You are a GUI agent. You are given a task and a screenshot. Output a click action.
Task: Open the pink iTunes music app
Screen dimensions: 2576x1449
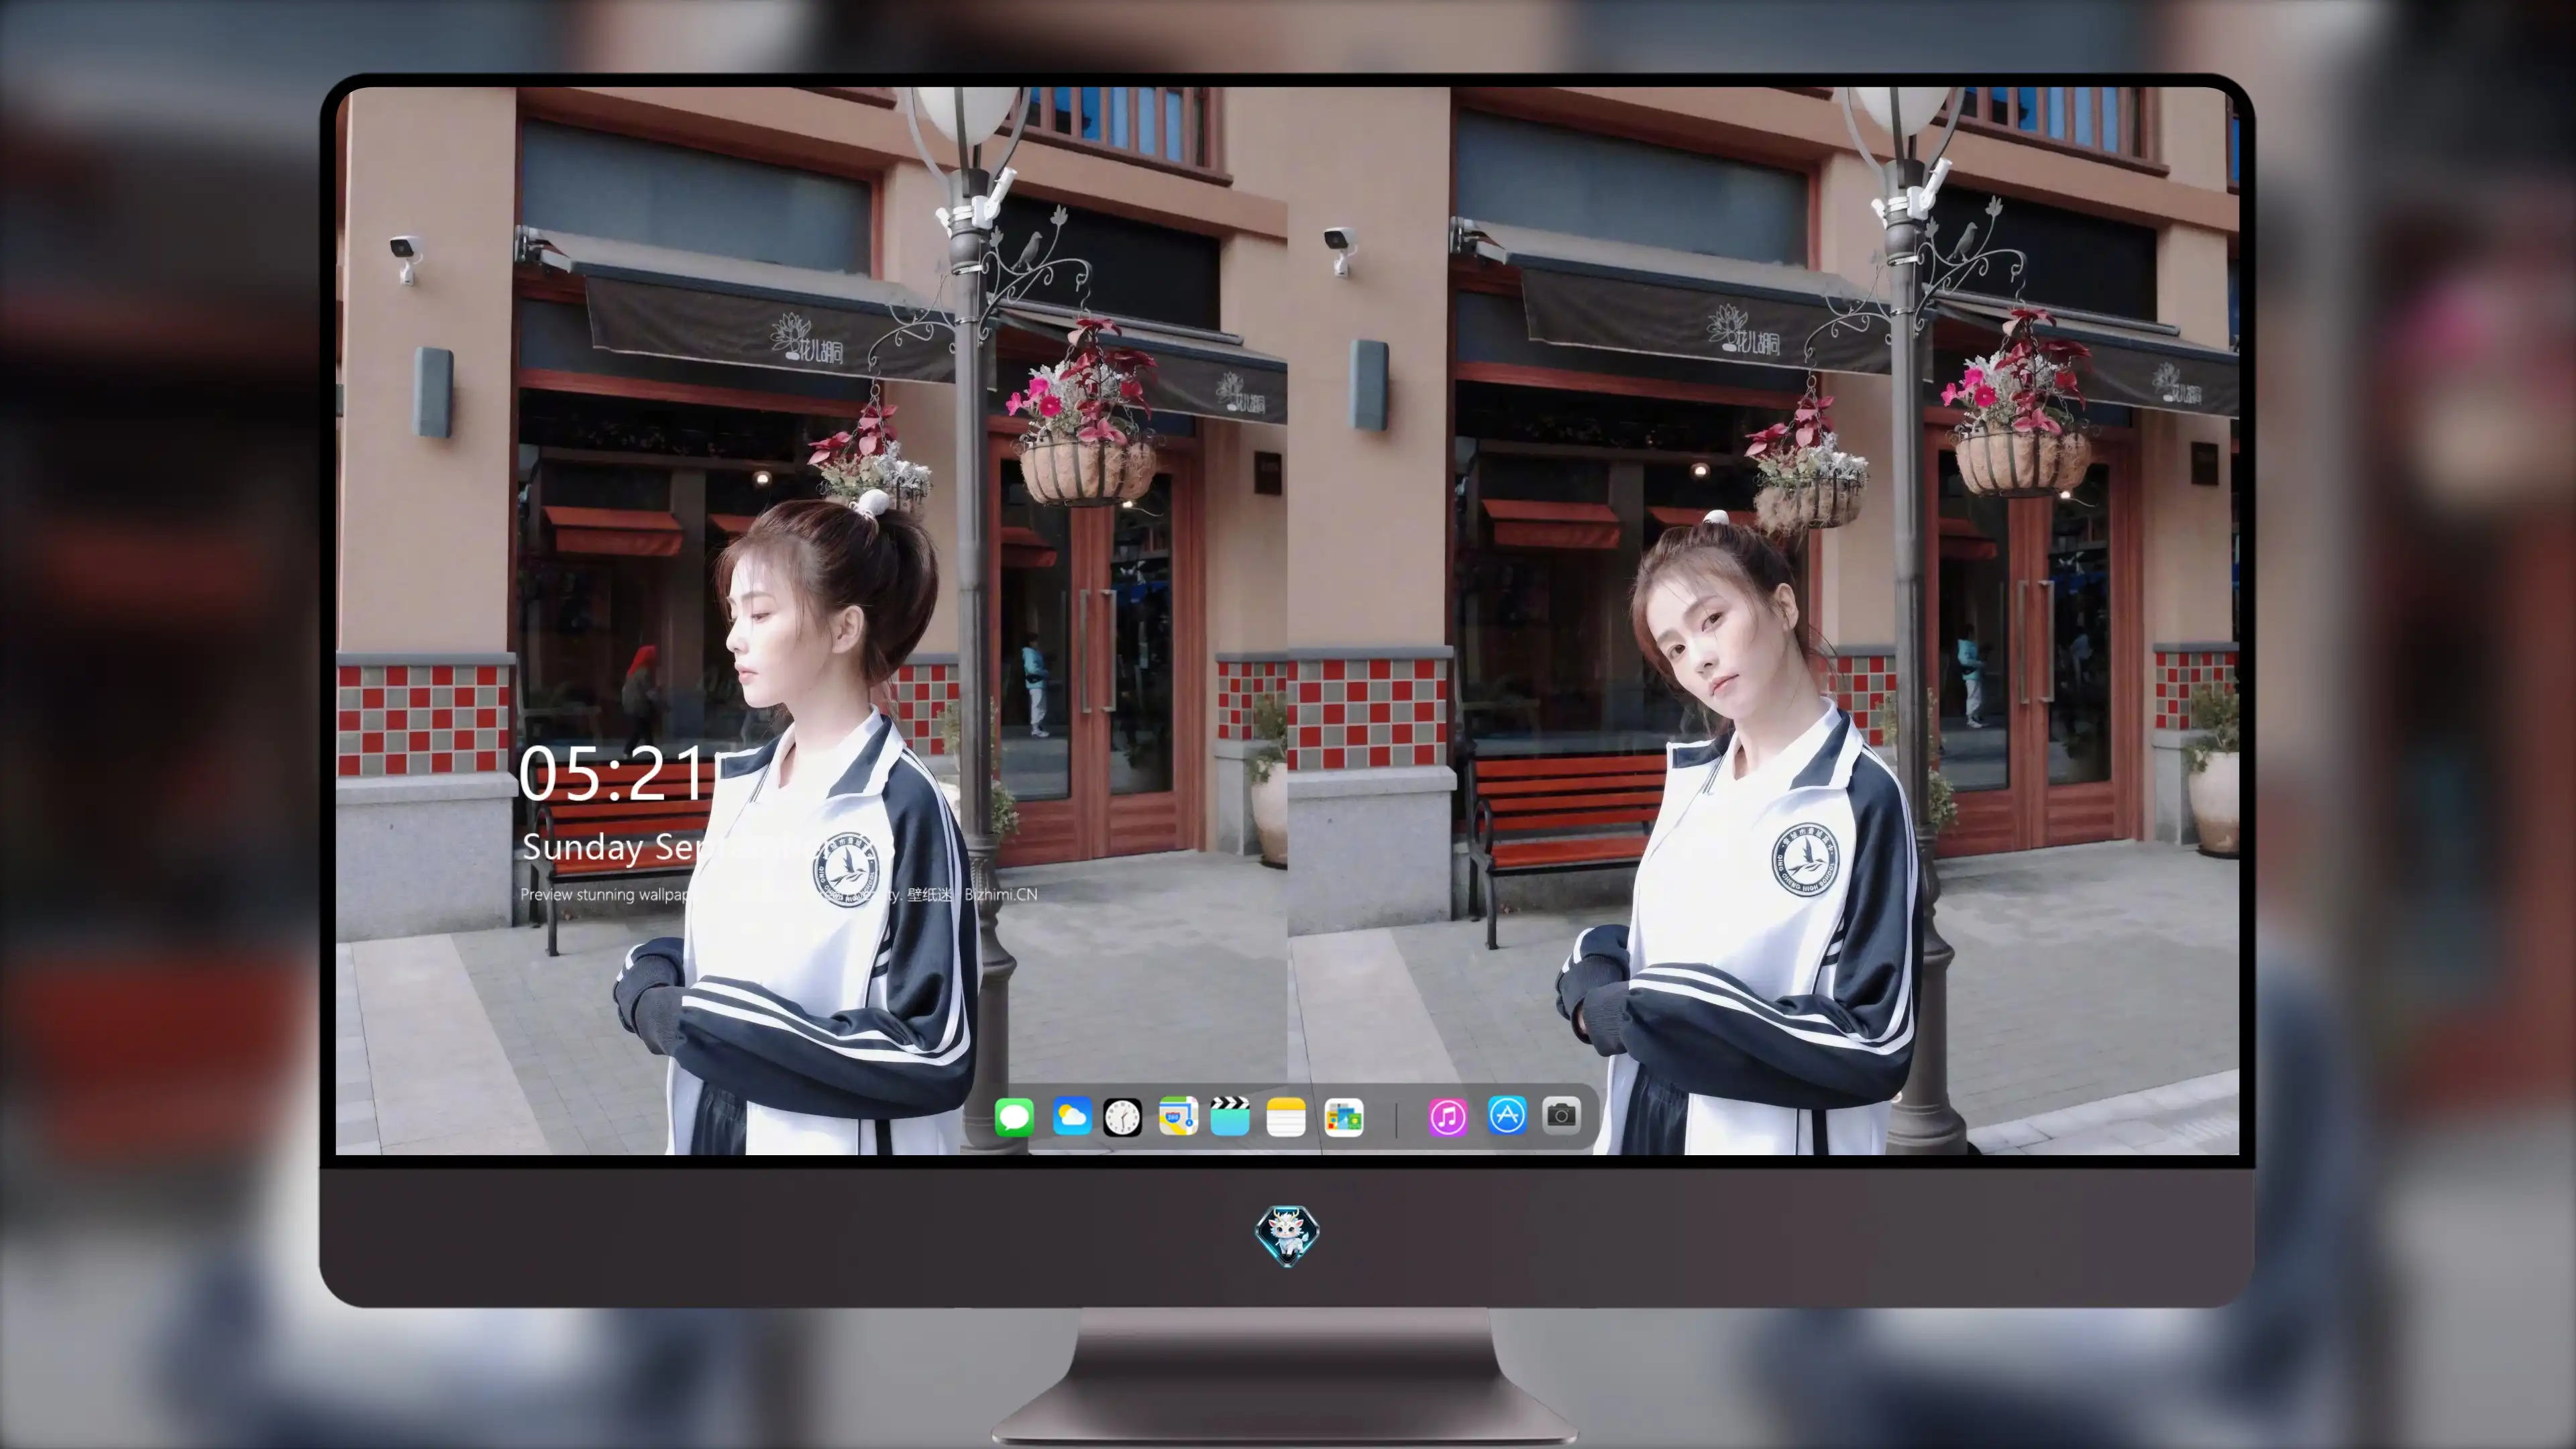(x=1448, y=1117)
